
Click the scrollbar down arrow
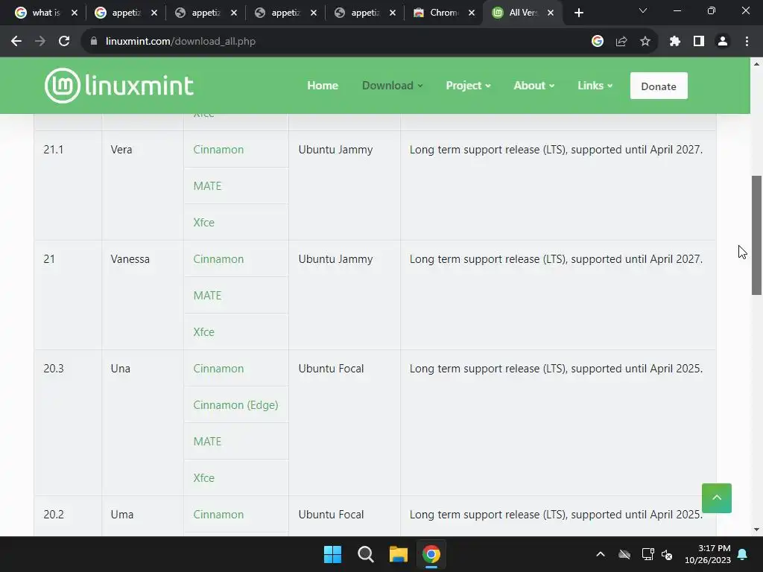756,530
